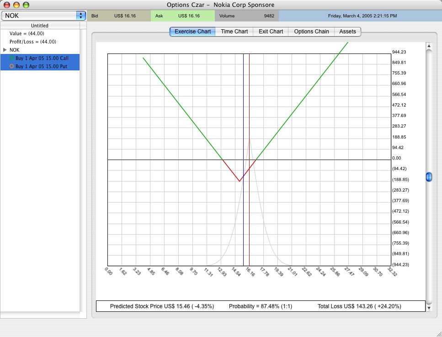Select the Buy 1 Apr 05 15.00 Put row
This screenshot has width=442, height=337.
[x=40, y=66]
